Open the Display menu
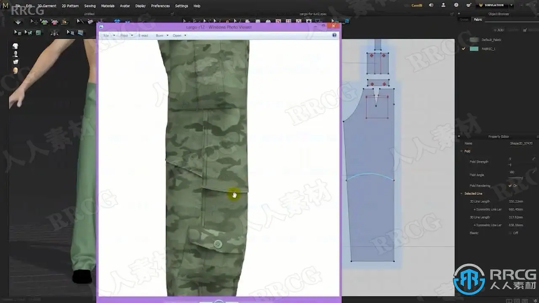Screen dimensions: 539x303 click(141, 6)
